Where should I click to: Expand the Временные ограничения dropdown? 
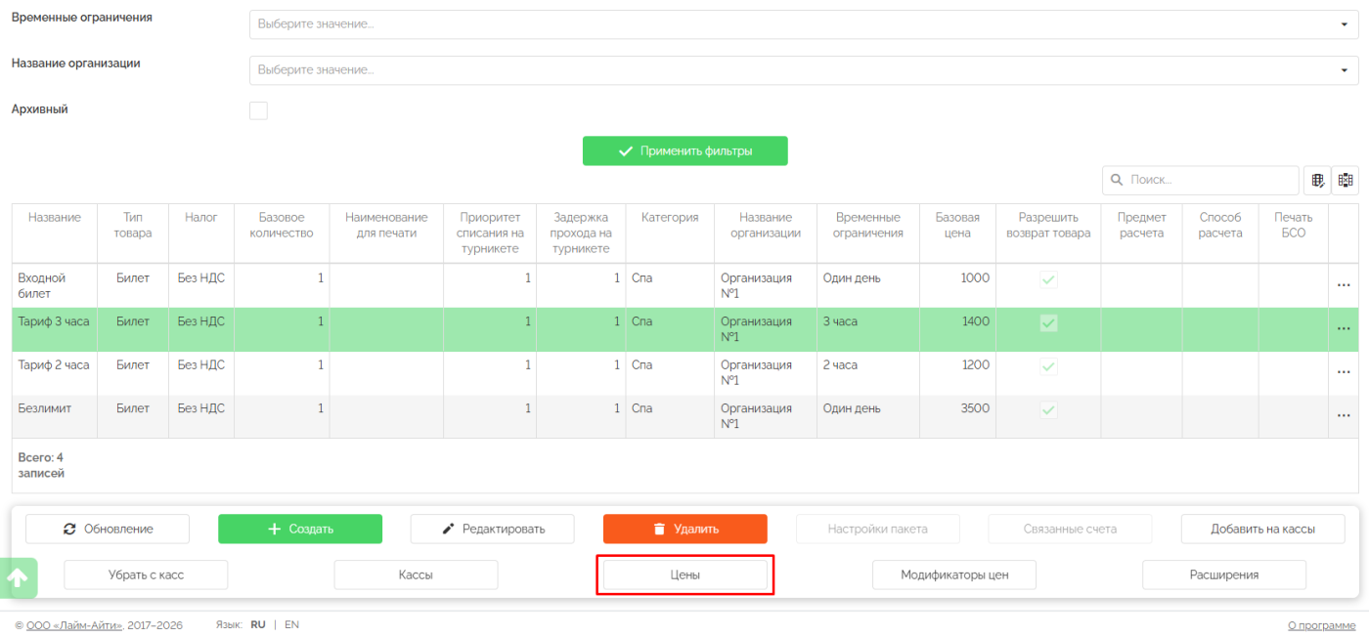[x=803, y=24]
